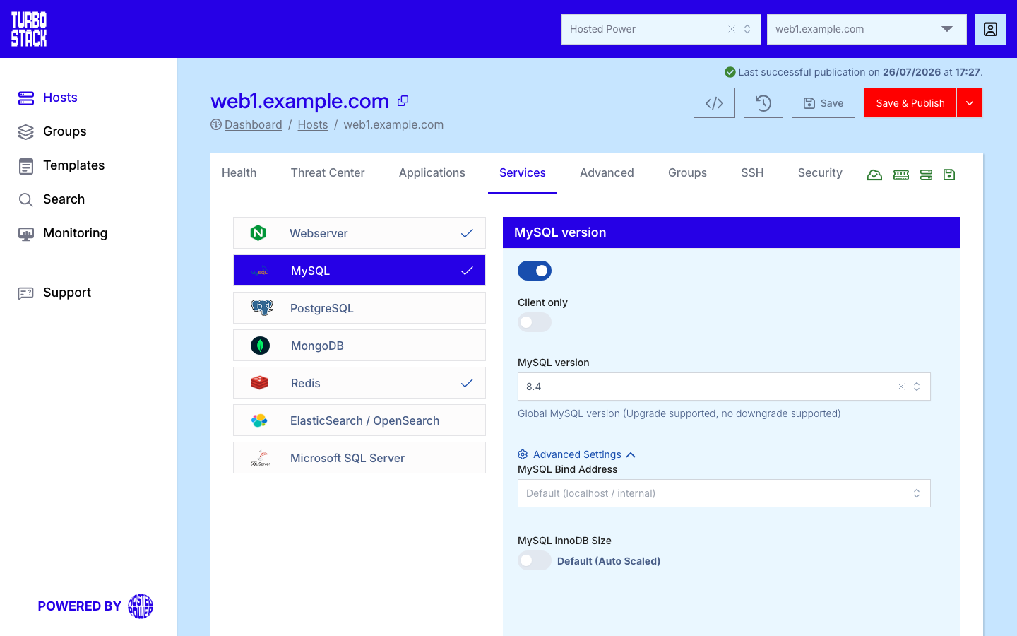Select the Redis service row

tap(359, 383)
